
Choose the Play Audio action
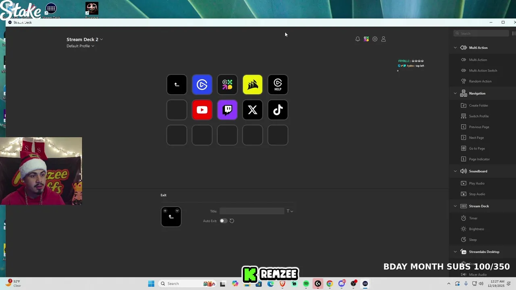point(476,183)
